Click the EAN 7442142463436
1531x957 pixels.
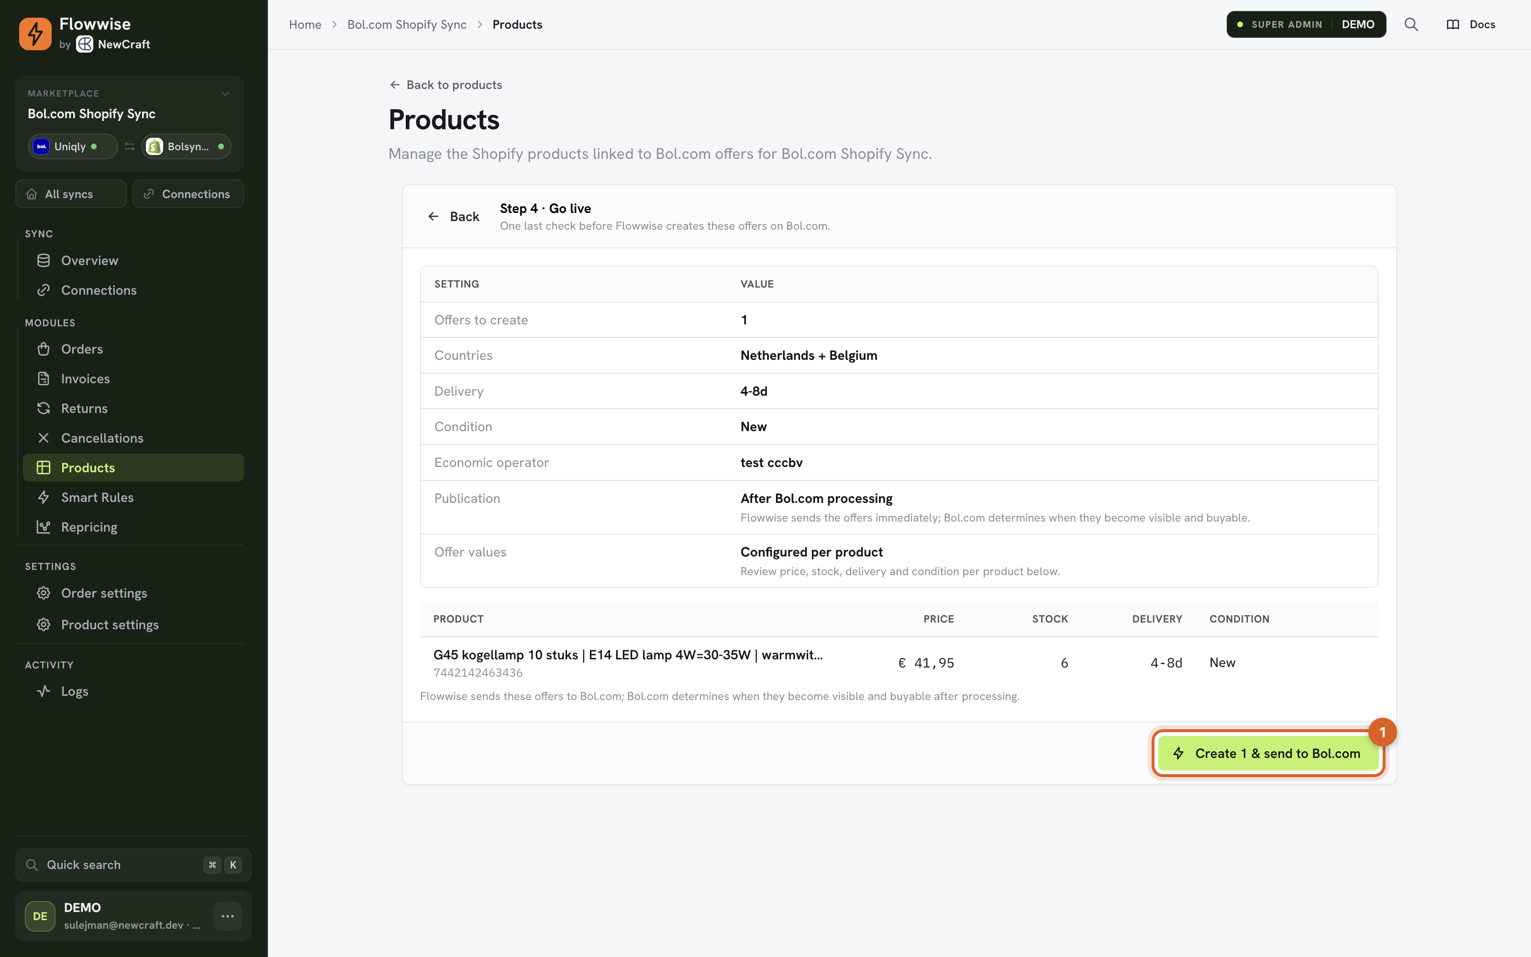click(478, 672)
